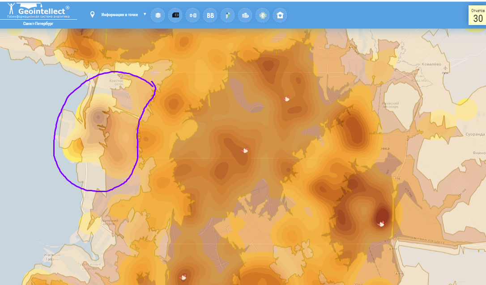Select the medical cross icon in toolbar
The width and height of the screenshot is (486, 285).
tap(263, 15)
